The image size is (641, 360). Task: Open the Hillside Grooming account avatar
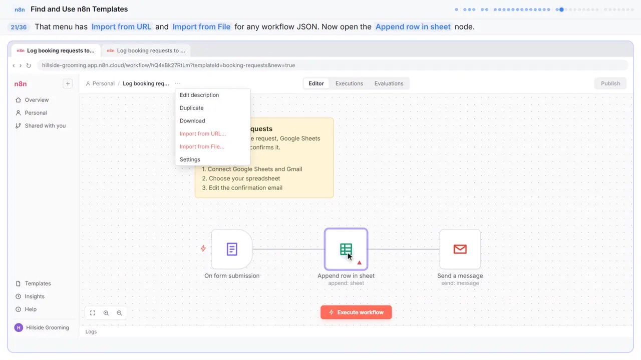[19, 327]
